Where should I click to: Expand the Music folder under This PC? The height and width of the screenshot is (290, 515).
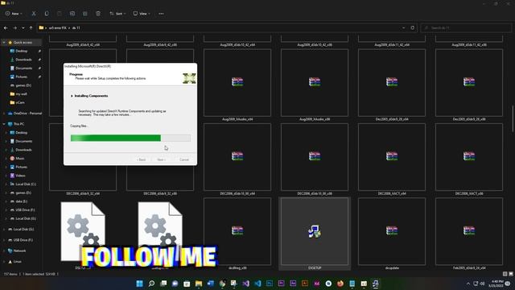[x=6, y=158]
